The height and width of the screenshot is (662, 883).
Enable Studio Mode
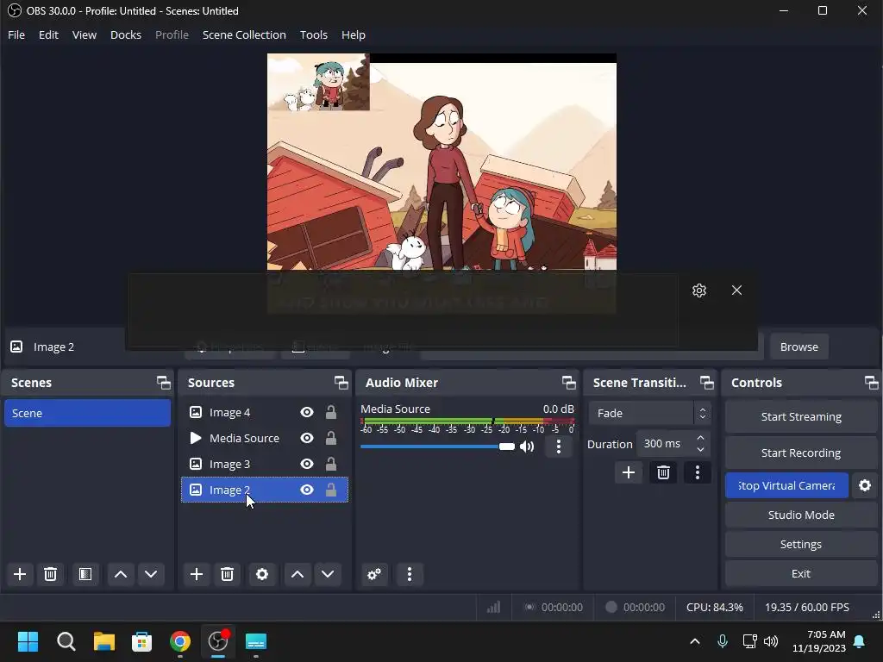coord(801,515)
